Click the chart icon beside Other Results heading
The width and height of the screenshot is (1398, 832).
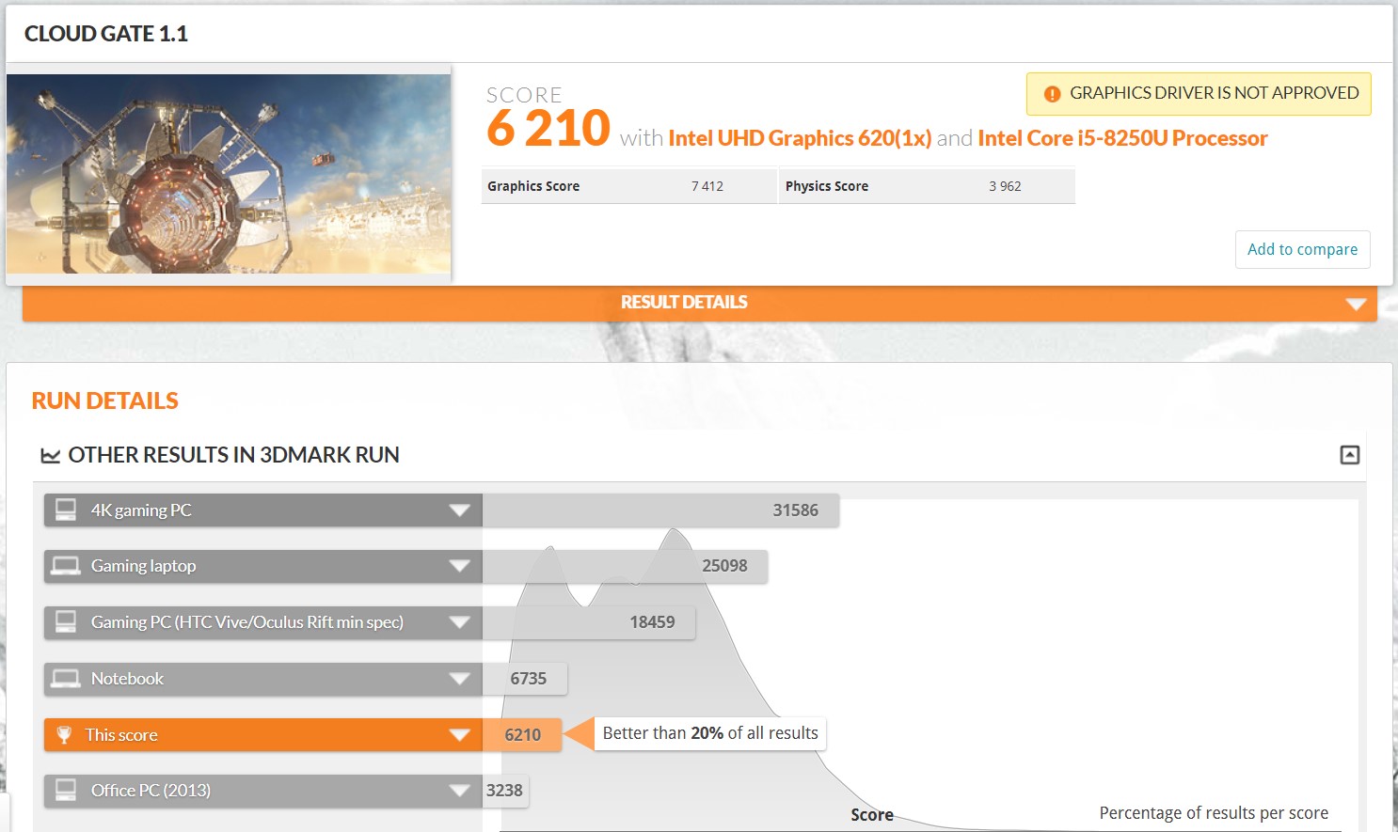pyautogui.click(x=50, y=456)
